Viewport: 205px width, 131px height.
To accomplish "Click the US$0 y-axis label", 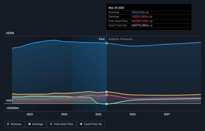I will click(9, 100).
